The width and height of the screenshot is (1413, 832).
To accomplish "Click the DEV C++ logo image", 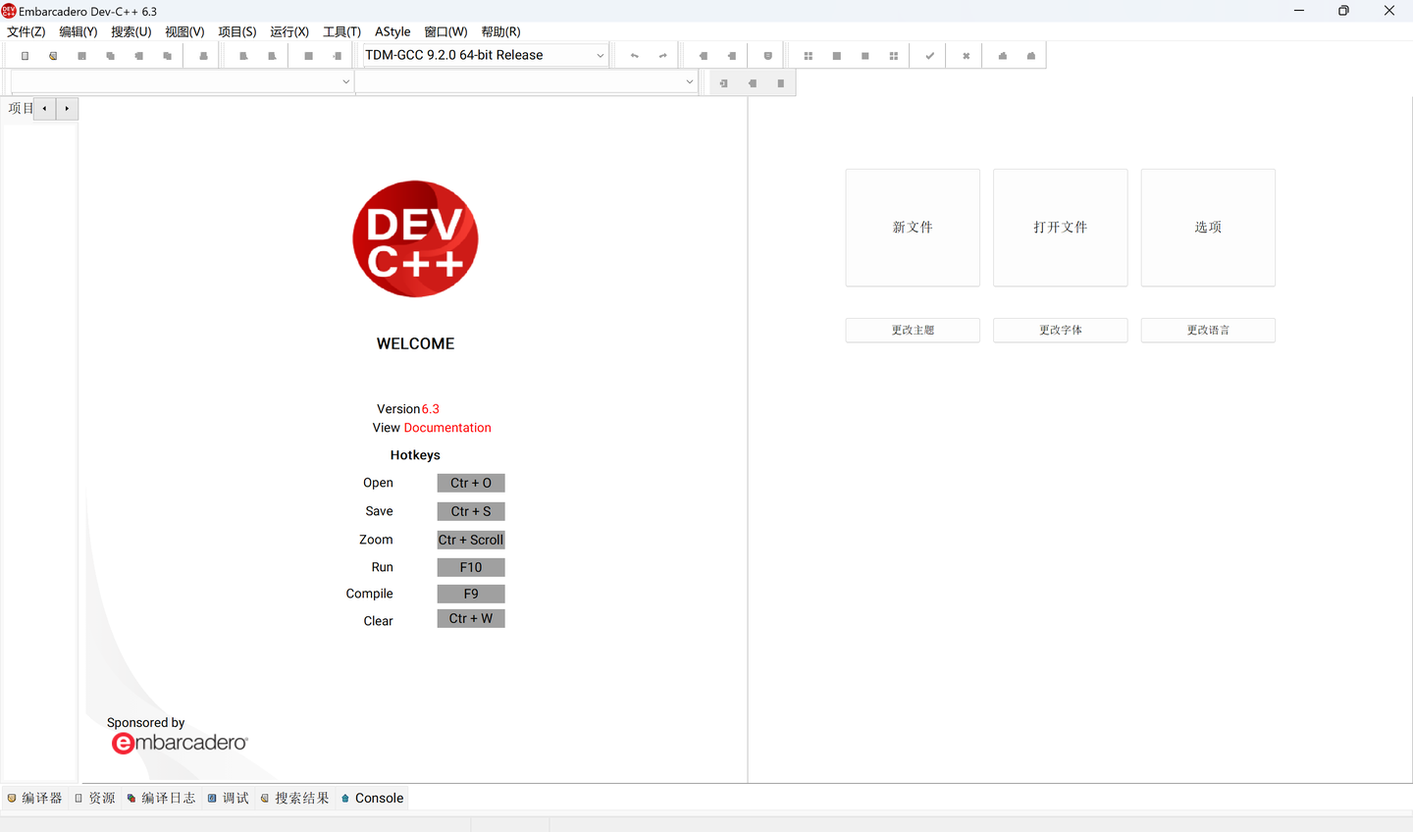I will [415, 238].
